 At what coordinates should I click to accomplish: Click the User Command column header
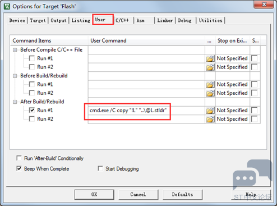click(x=146, y=40)
